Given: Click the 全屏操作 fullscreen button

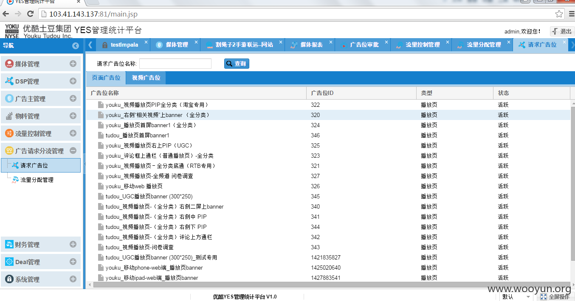Looking at the screenshot, I should click(556, 297).
